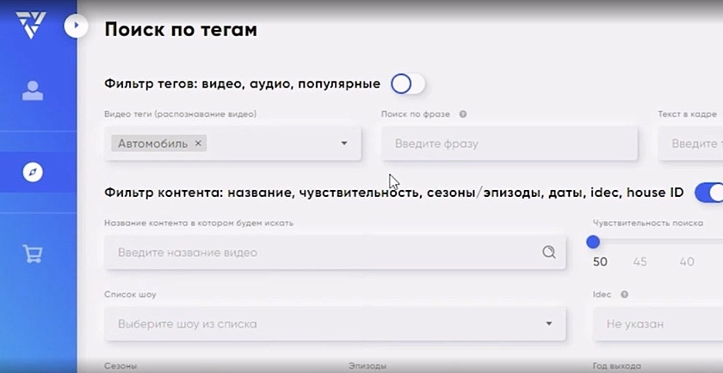Click the help icon beside Idec label
This screenshot has width=723, height=373.
pyautogui.click(x=624, y=295)
